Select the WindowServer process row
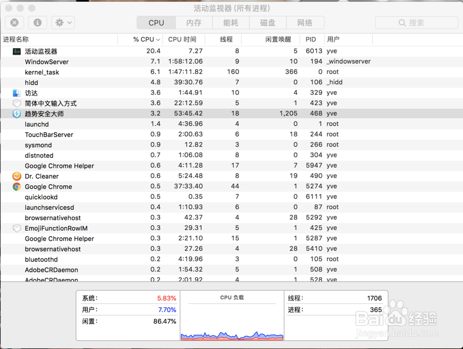Image resolution: width=463 pixels, height=349 pixels. point(231,62)
